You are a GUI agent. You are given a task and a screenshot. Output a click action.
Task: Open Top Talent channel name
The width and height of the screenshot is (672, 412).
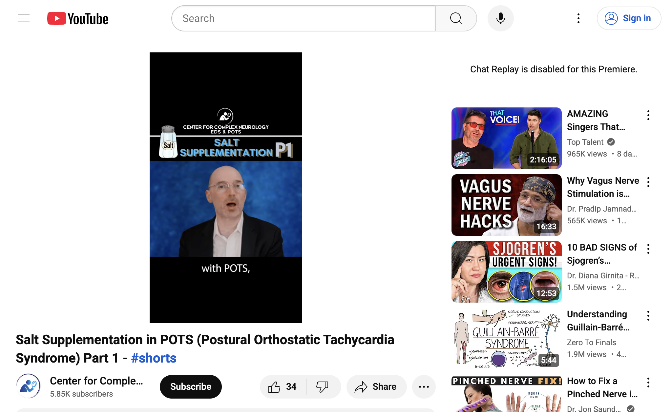coord(585,142)
